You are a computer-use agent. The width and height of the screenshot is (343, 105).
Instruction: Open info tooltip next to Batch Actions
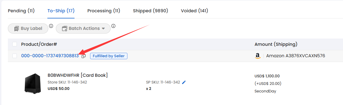point(113,26)
